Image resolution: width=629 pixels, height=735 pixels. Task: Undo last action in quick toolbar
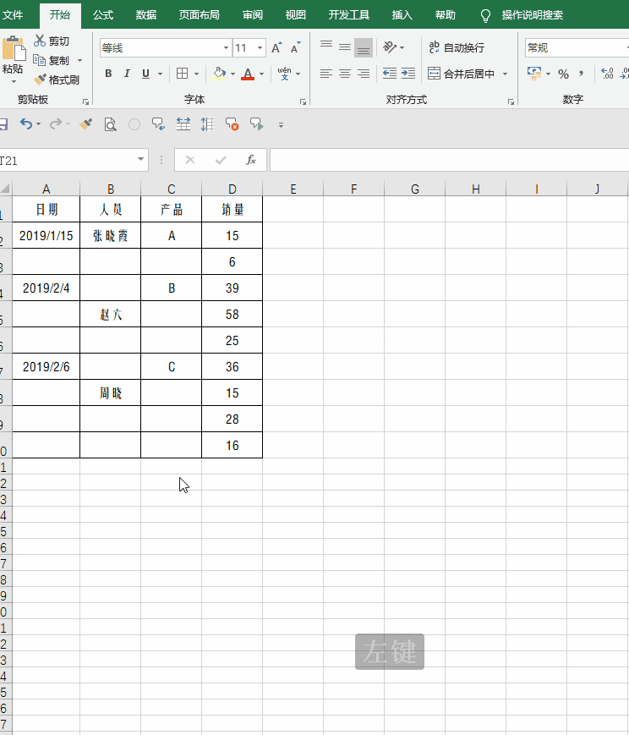tap(25, 124)
